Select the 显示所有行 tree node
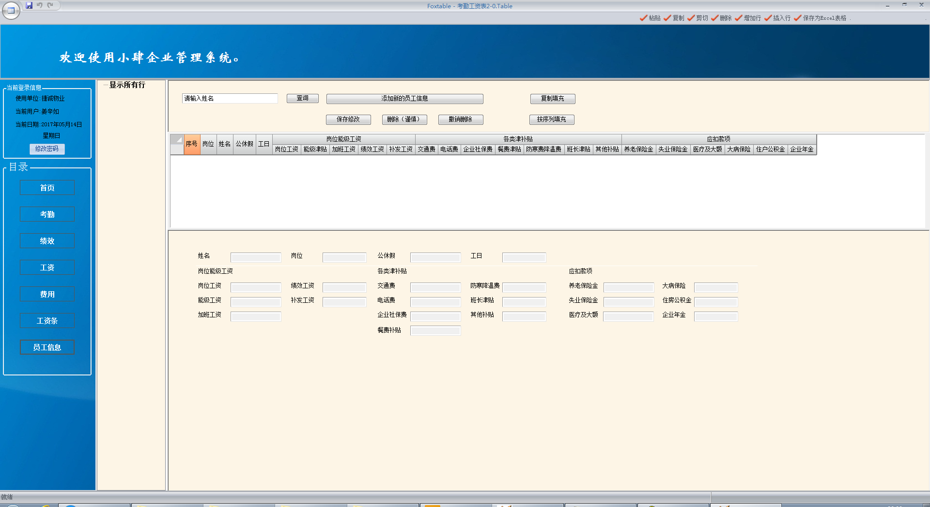Screen dimensions: 930x507 point(127,85)
